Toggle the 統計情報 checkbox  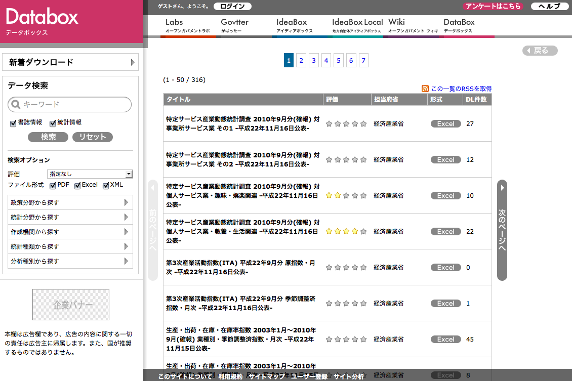tap(53, 123)
